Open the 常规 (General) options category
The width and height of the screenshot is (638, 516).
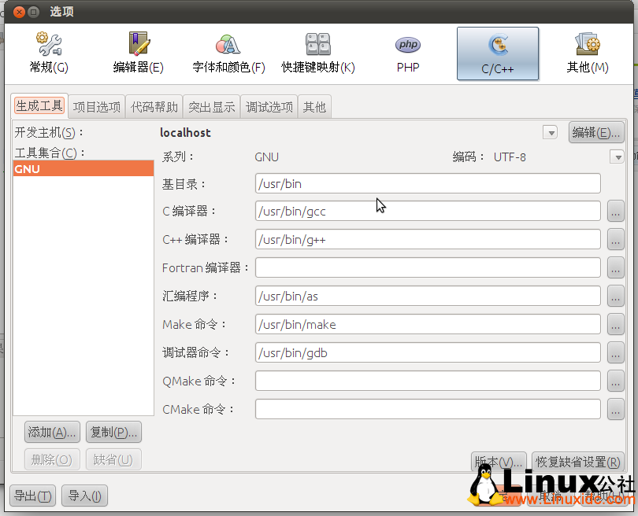tap(49, 53)
